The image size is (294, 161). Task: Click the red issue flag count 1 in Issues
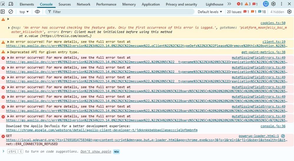[246, 12]
